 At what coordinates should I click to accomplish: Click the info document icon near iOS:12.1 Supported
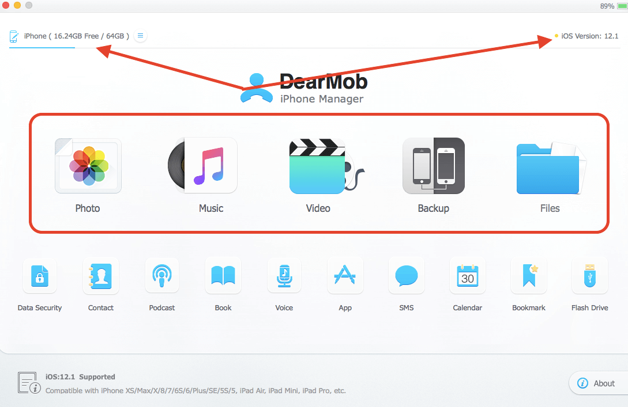tap(29, 383)
